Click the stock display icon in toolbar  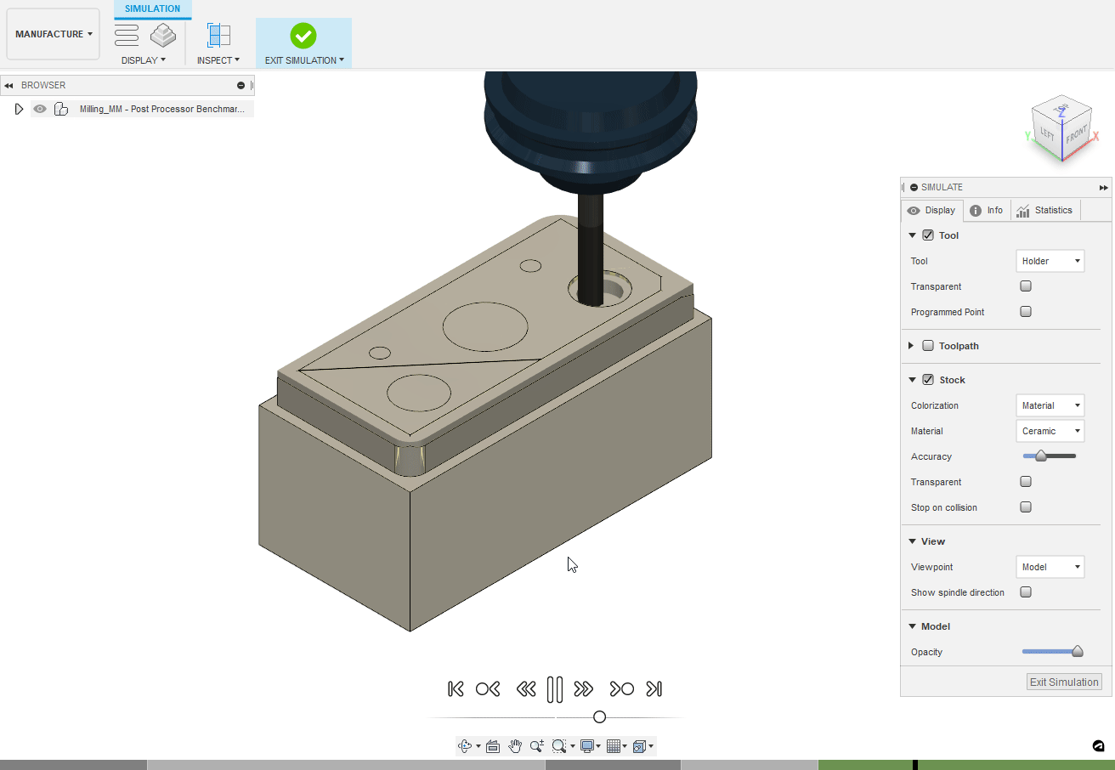(x=162, y=35)
